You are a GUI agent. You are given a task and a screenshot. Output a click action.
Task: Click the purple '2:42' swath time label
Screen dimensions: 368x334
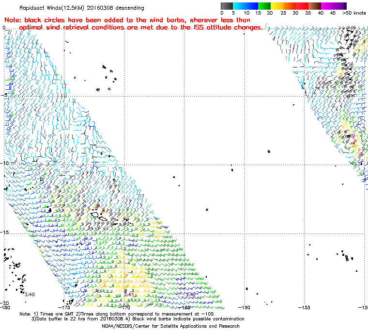click(x=191, y=294)
